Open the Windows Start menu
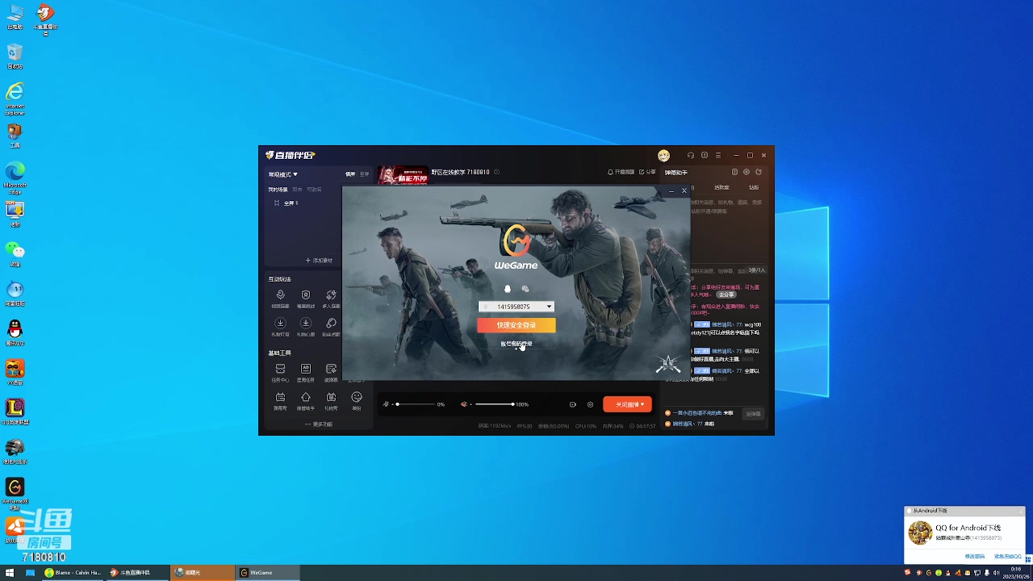The image size is (1033, 581). [10, 572]
